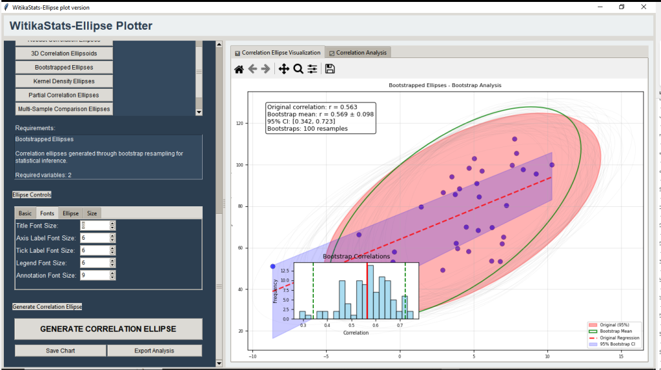Choose Bootstrapped Ellipses plot type
This screenshot has width=661, height=370.
[x=64, y=67]
